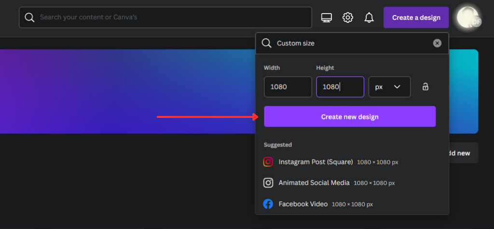Click the Instagram colored logo icon

click(x=268, y=162)
